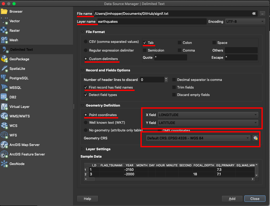Open the WMS/WMTS globe icon

tap(4, 116)
